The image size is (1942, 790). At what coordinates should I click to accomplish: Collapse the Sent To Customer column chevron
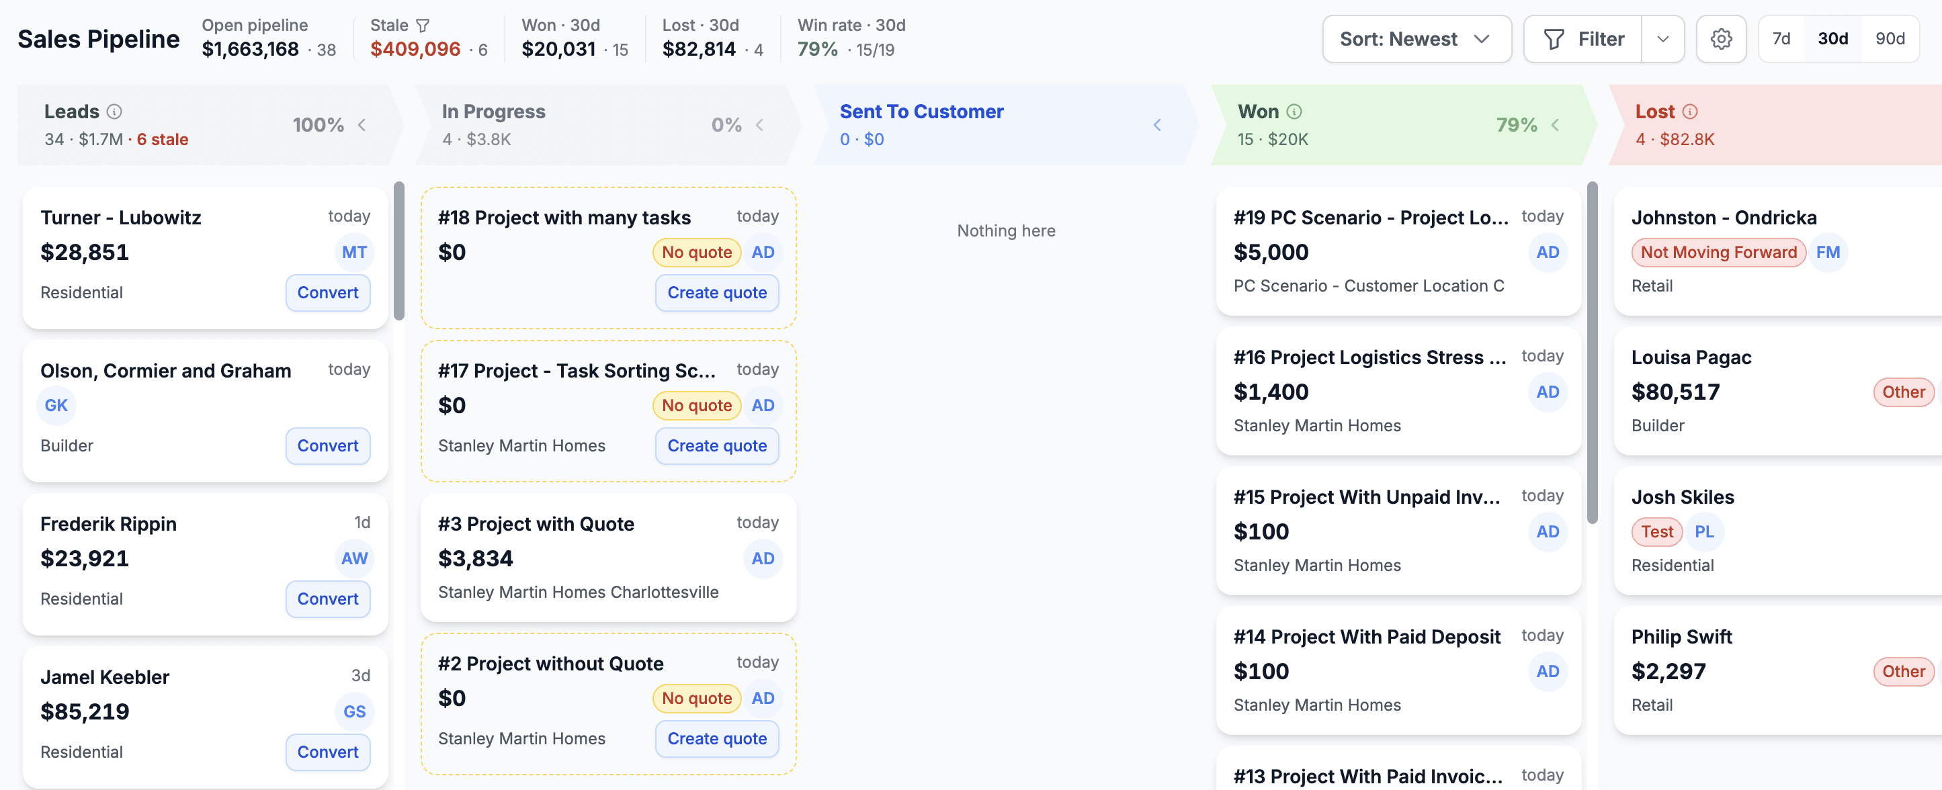pyautogui.click(x=1157, y=125)
